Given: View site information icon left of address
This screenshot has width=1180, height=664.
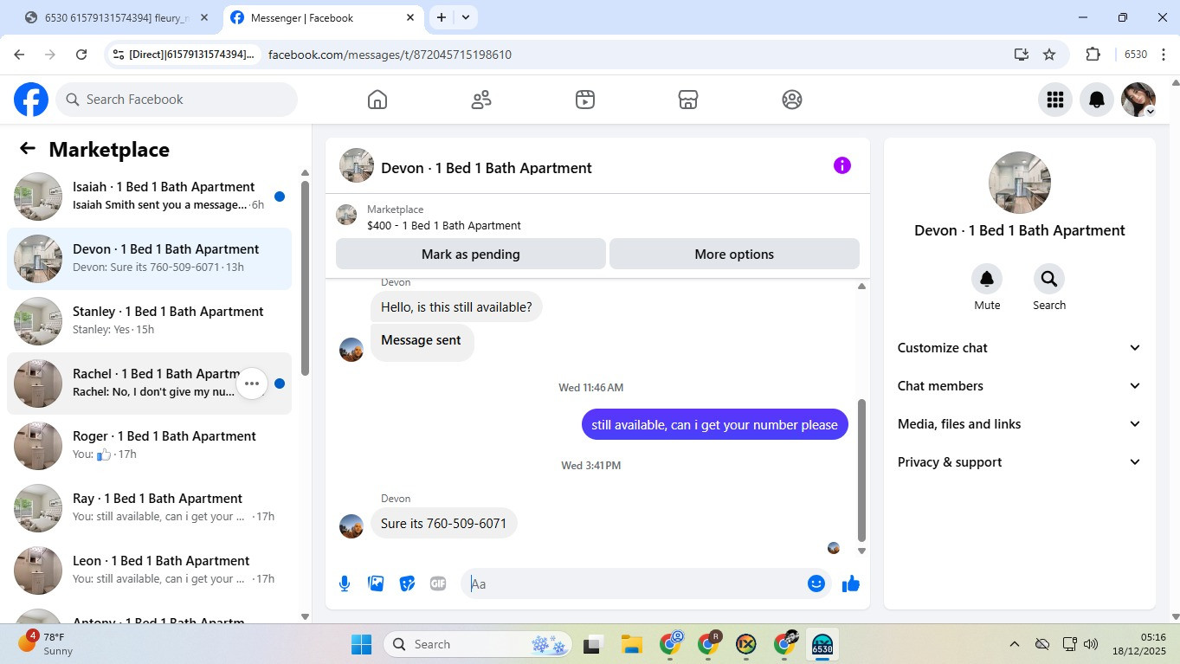Looking at the screenshot, I should click(118, 55).
